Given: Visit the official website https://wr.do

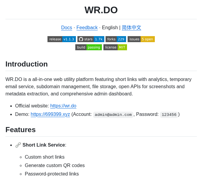Looking at the screenshot, I should 63,106.
